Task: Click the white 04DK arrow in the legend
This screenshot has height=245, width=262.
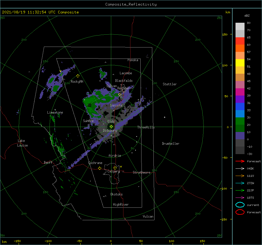Action: pyautogui.click(x=240, y=168)
